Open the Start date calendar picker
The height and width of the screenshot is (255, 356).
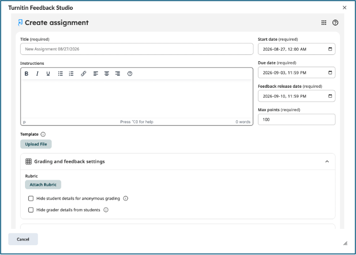(330, 49)
